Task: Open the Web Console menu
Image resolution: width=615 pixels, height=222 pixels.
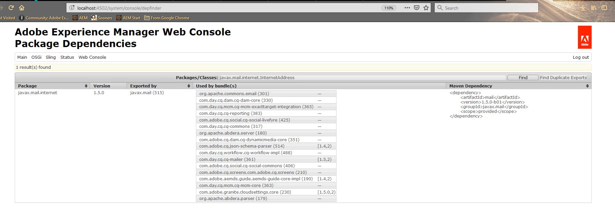Action: tap(92, 57)
